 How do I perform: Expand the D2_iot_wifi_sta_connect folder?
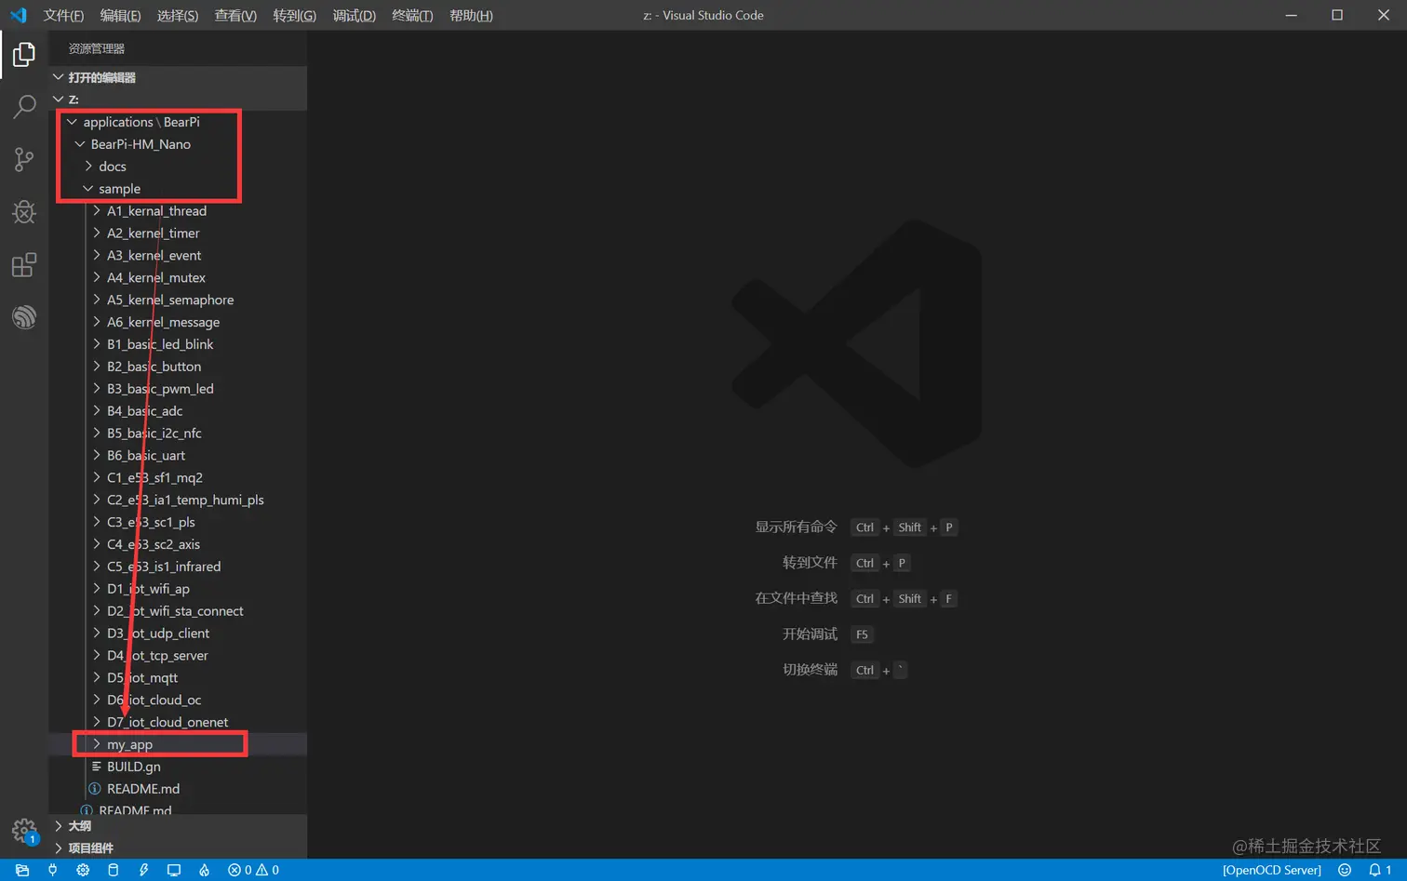coord(178,611)
